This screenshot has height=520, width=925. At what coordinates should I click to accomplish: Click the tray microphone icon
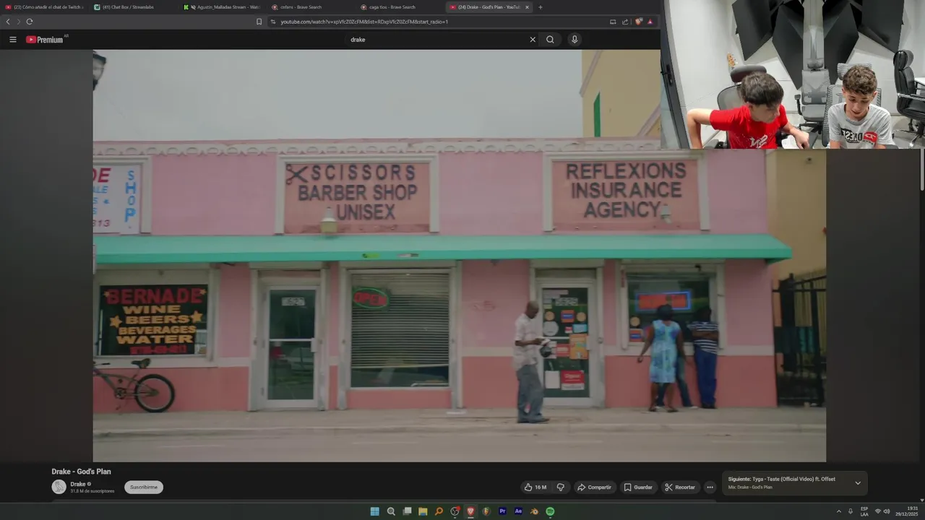click(850, 511)
